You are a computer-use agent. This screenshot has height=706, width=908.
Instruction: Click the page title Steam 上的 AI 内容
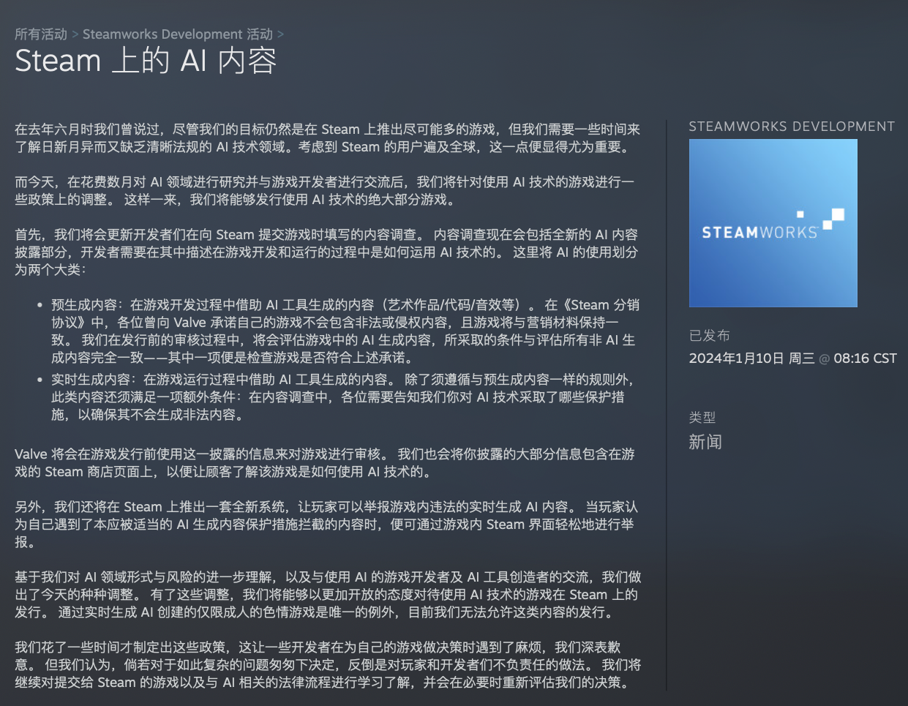click(146, 61)
